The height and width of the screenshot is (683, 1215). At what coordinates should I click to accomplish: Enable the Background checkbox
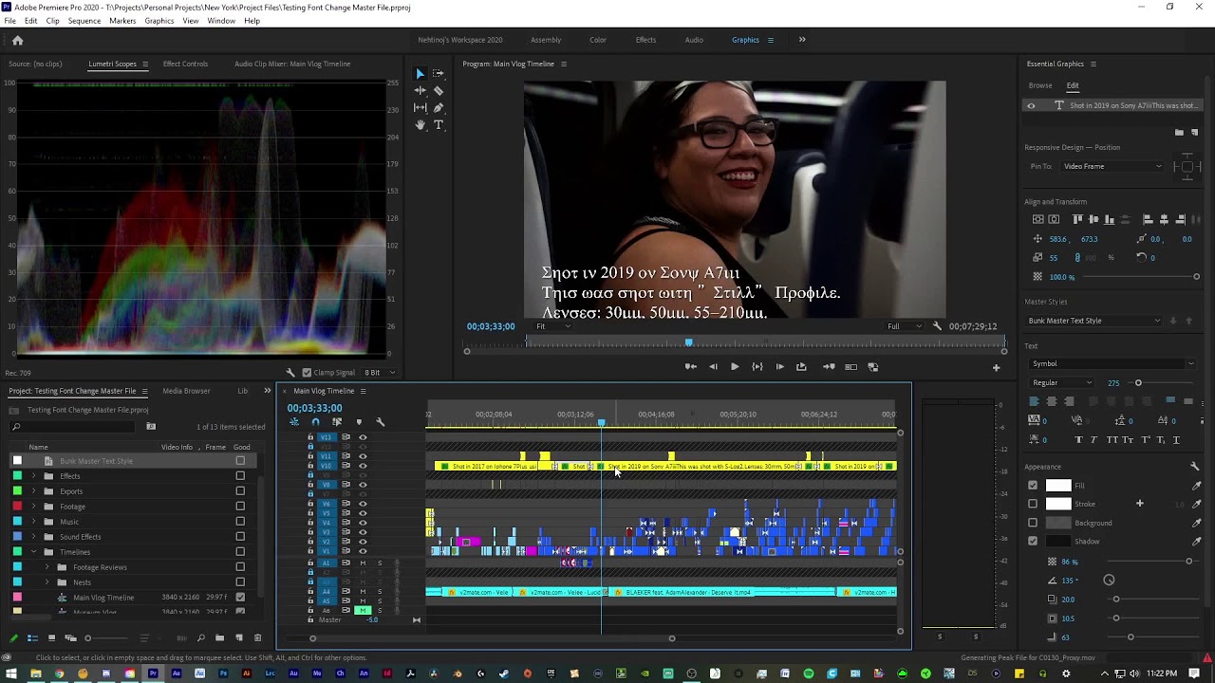pos(1033,523)
